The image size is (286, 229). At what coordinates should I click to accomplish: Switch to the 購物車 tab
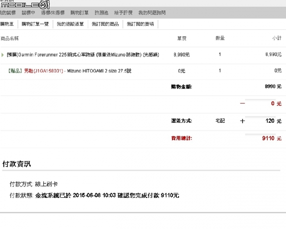pyautogui.click(x=7, y=24)
